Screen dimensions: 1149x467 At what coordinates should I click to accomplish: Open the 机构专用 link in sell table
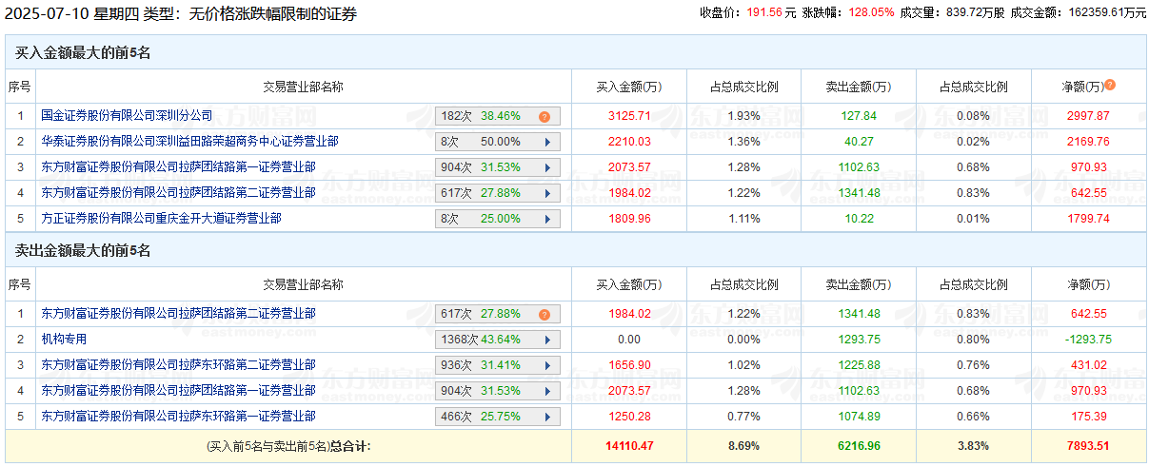click(x=64, y=339)
